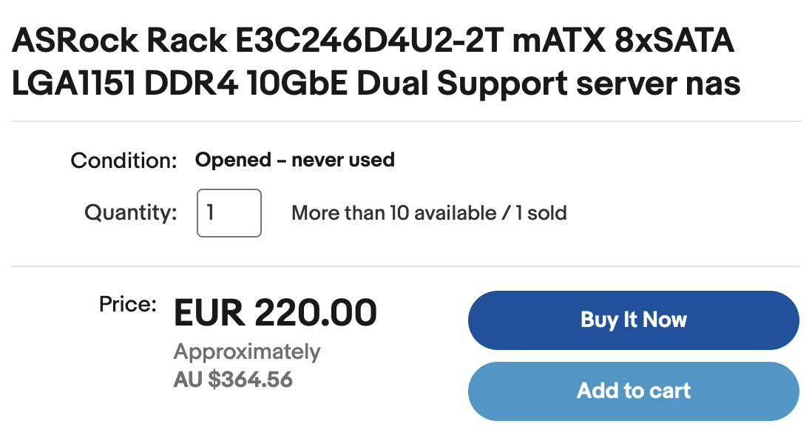Image resolution: width=812 pixels, height=438 pixels.
Task: Focus the Quantity input box
Action: [229, 213]
